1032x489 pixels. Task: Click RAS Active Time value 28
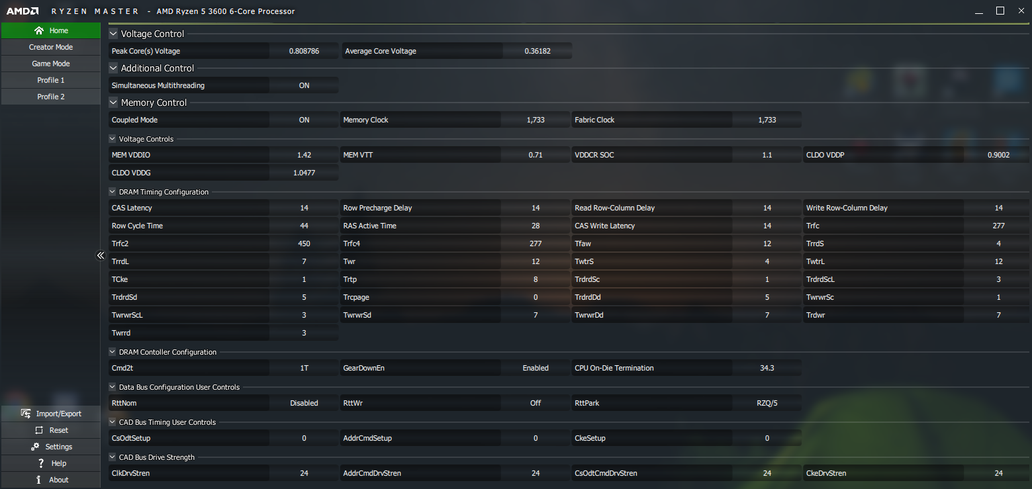tap(536, 226)
